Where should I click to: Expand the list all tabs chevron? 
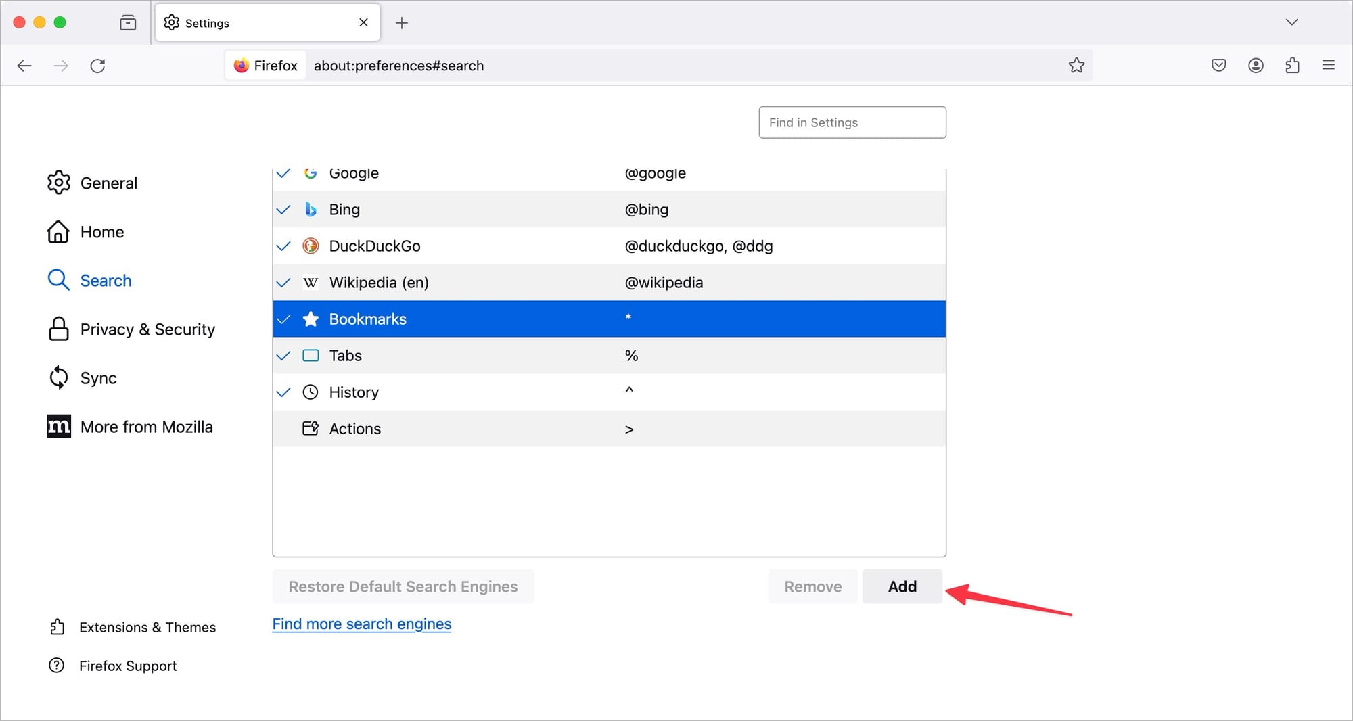(x=1292, y=22)
